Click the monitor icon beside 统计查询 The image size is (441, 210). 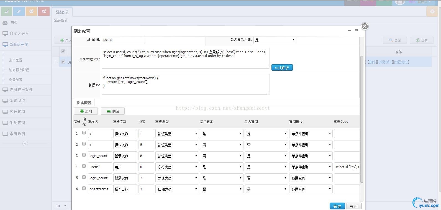5,112
